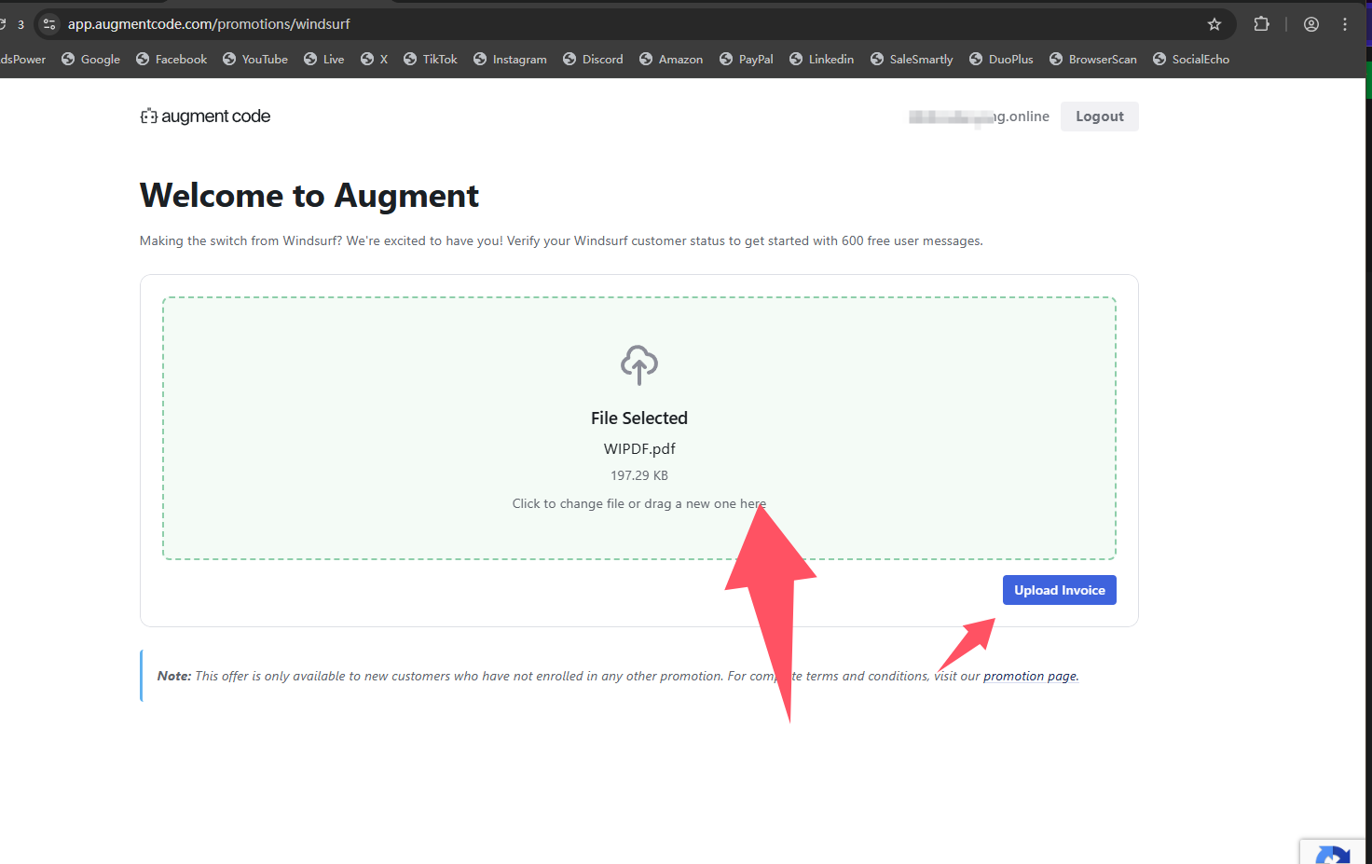The width and height of the screenshot is (1372, 864).
Task: Open the browser extensions puzzle icon
Action: click(1261, 24)
